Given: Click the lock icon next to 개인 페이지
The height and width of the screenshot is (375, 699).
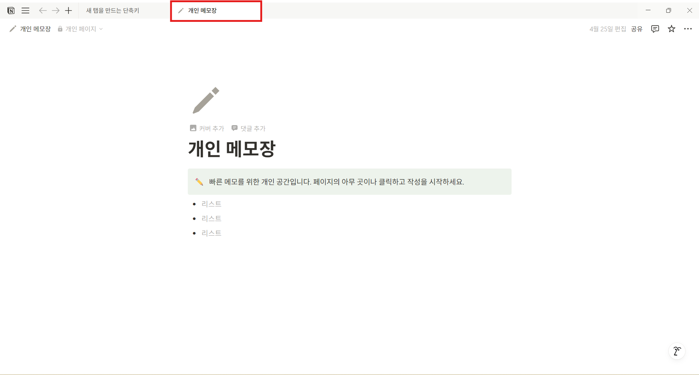Looking at the screenshot, I should point(60,29).
